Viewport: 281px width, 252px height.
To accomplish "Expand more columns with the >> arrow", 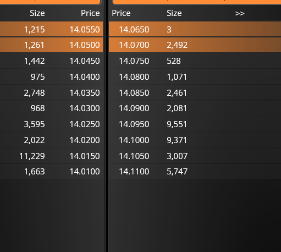I will click(x=240, y=13).
